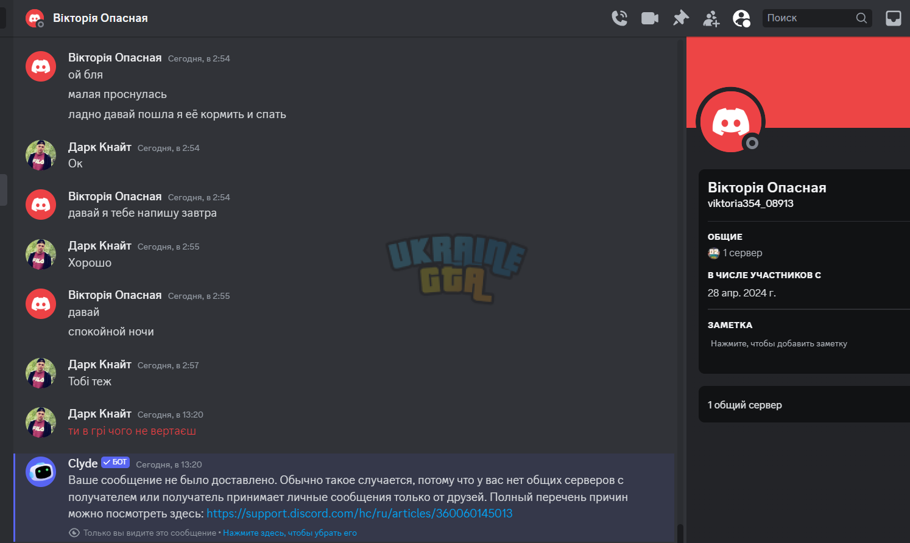Open avatar beside 'ой бля' message
910x543 pixels.
click(41, 66)
